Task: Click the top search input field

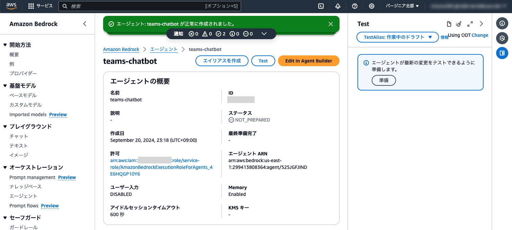Action: click(x=149, y=6)
